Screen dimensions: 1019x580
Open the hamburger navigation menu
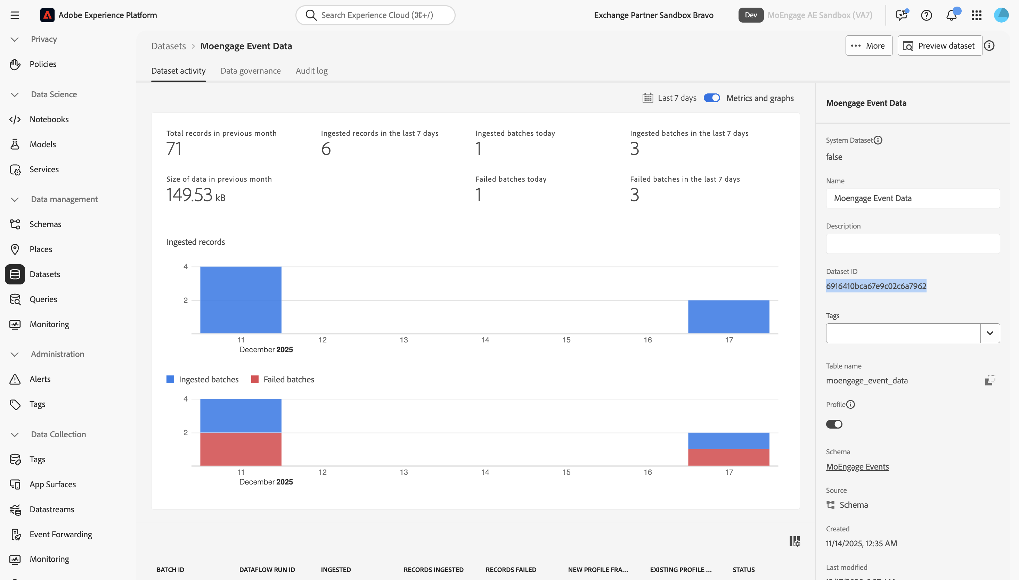coord(15,15)
